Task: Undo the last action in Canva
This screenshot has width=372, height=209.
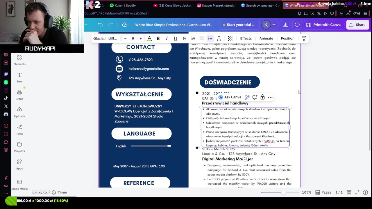Action: tap(100, 25)
